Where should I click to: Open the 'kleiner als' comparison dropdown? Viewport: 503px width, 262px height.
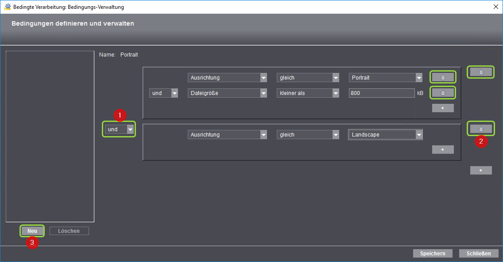308,93
